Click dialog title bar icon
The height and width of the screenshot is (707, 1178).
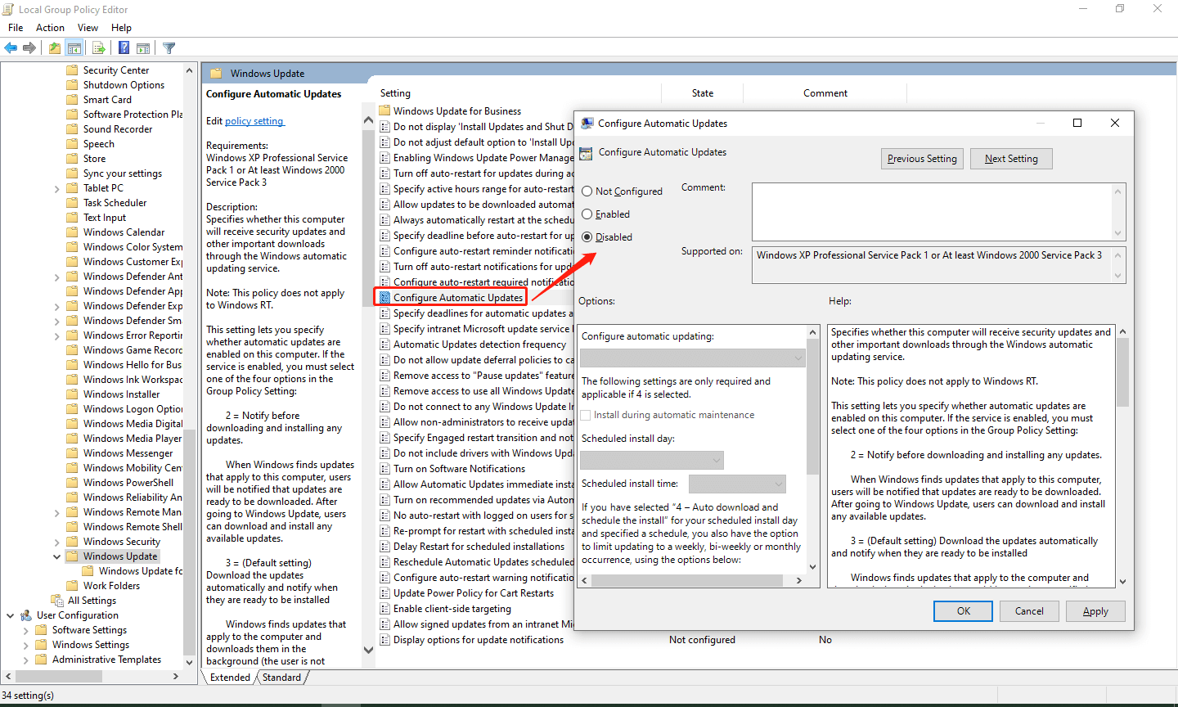tap(587, 124)
